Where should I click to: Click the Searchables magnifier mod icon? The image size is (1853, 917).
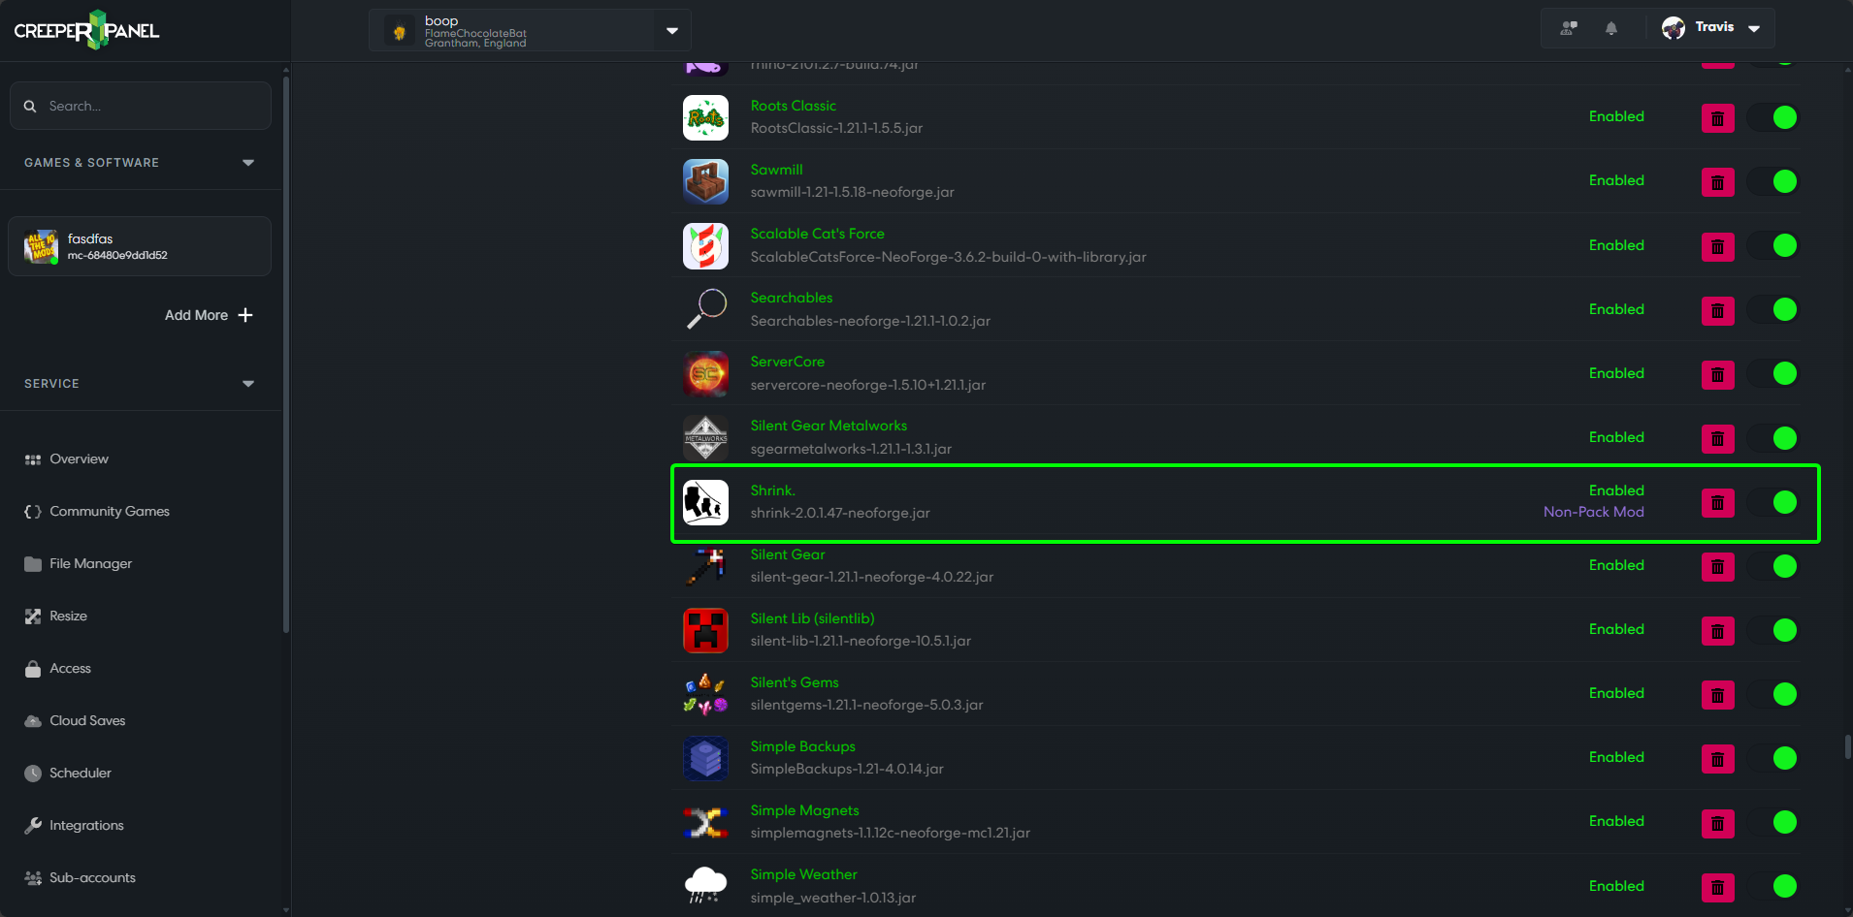coord(705,309)
